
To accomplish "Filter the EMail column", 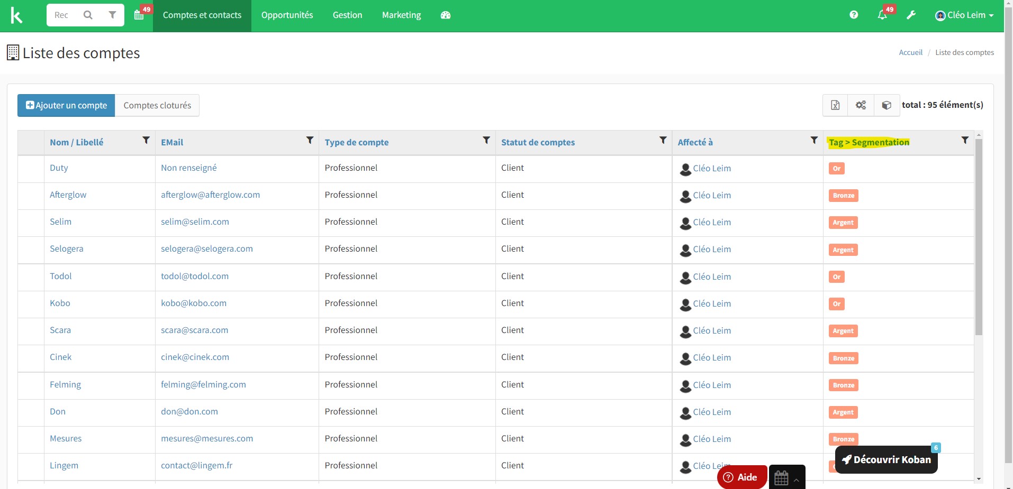I will pyautogui.click(x=310, y=140).
